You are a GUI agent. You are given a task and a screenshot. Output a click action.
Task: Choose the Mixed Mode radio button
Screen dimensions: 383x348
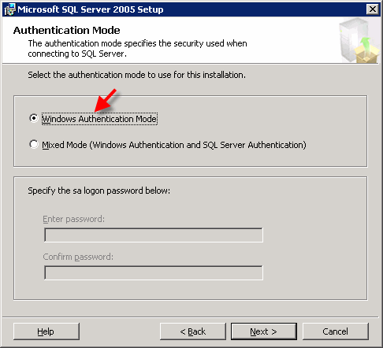[x=34, y=144]
